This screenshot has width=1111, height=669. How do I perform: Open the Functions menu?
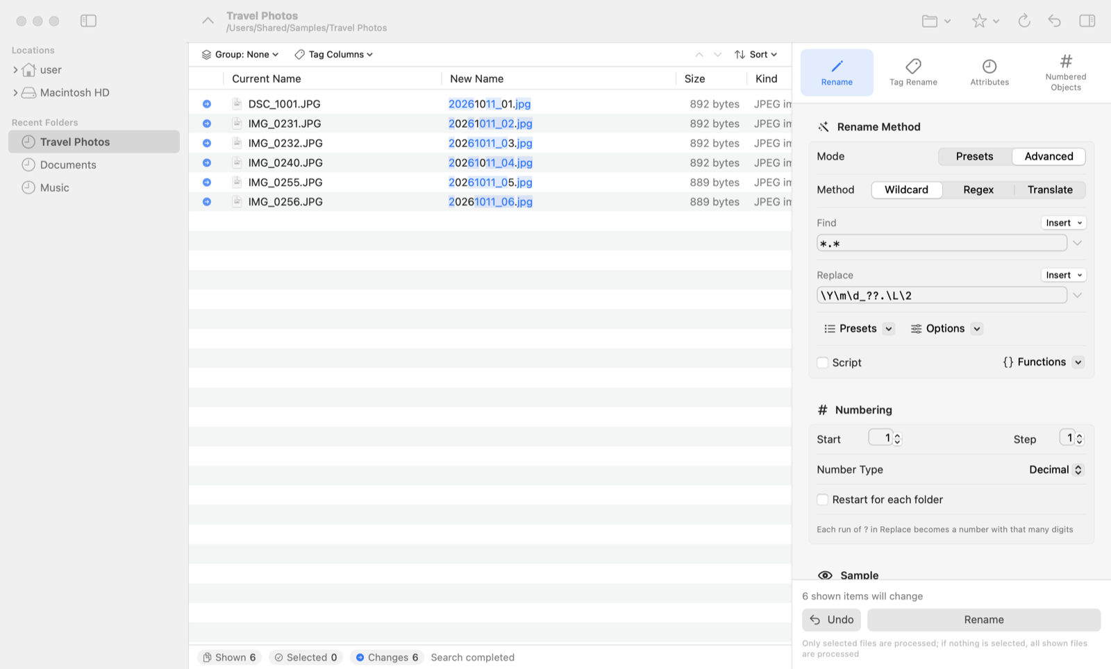tap(1043, 362)
